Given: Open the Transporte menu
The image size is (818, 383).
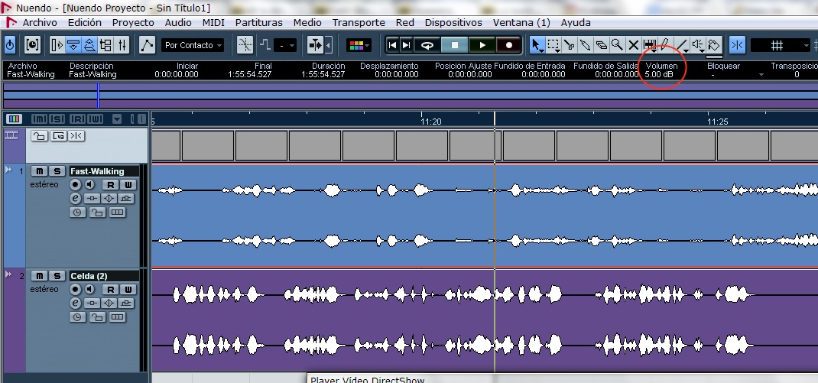Looking at the screenshot, I should tap(359, 22).
